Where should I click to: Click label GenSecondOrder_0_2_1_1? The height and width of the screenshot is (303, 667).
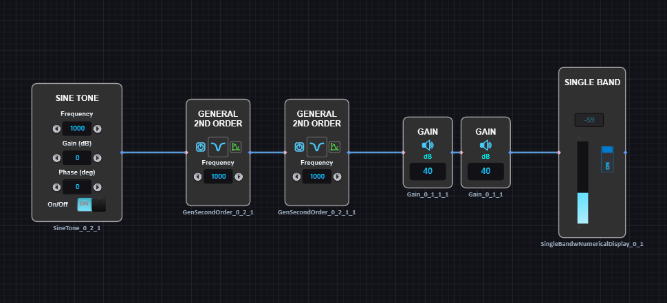[317, 212]
